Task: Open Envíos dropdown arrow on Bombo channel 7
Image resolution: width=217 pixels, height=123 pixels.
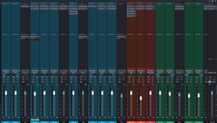Action: point(56,34)
